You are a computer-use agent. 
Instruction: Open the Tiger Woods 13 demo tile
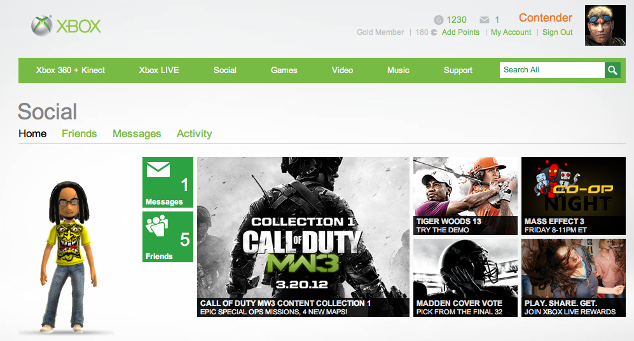[x=465, y=196]
